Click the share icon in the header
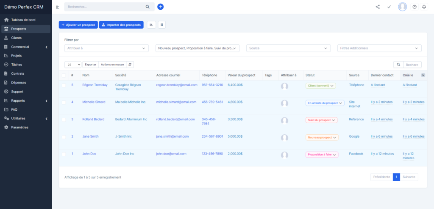This screenshot has width=434, height=209. click(x=378, y=7)
